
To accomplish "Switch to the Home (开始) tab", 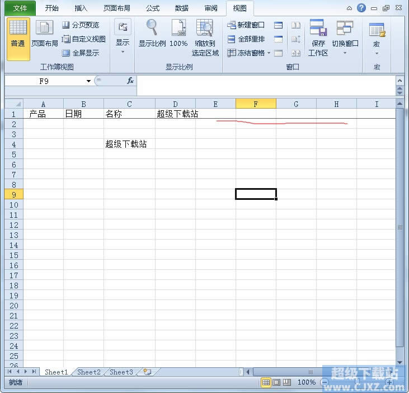I will click(x=51, y=8).
